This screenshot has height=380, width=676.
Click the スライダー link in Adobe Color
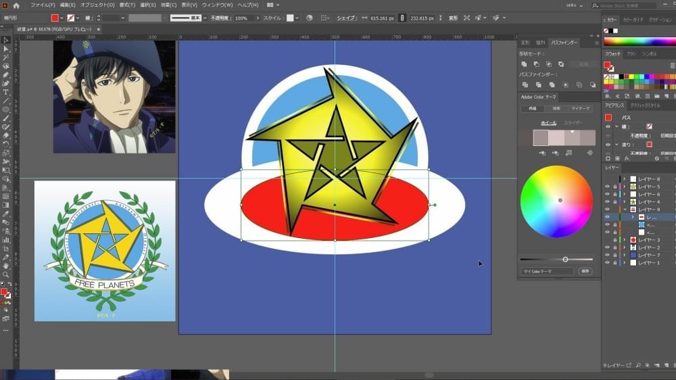(x=573, y=123)
